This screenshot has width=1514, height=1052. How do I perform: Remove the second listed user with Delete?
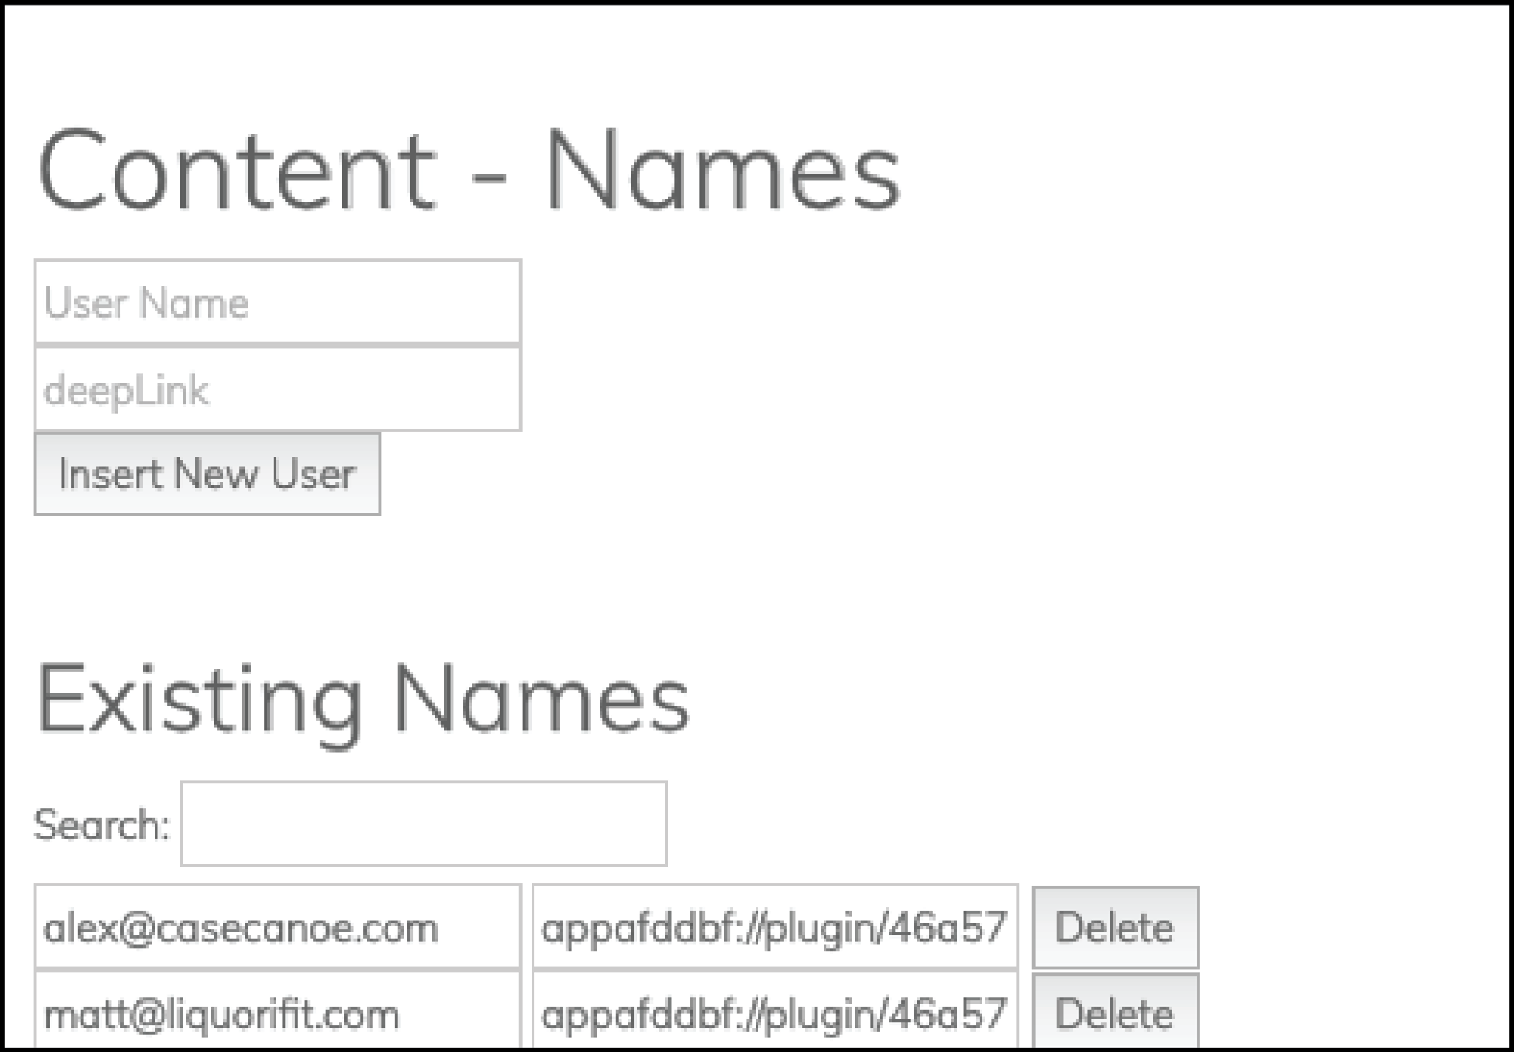(x=1115, y=1014)
